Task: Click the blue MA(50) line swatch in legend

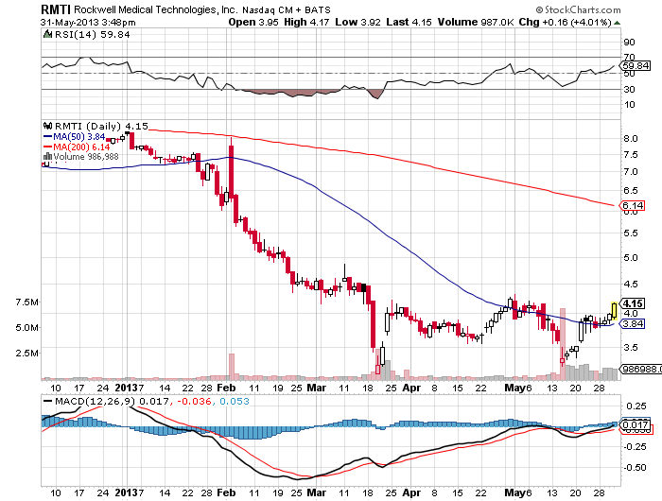Action: point(47,137)
